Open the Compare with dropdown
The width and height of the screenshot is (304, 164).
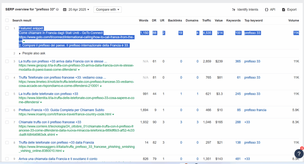click(107, 9)
